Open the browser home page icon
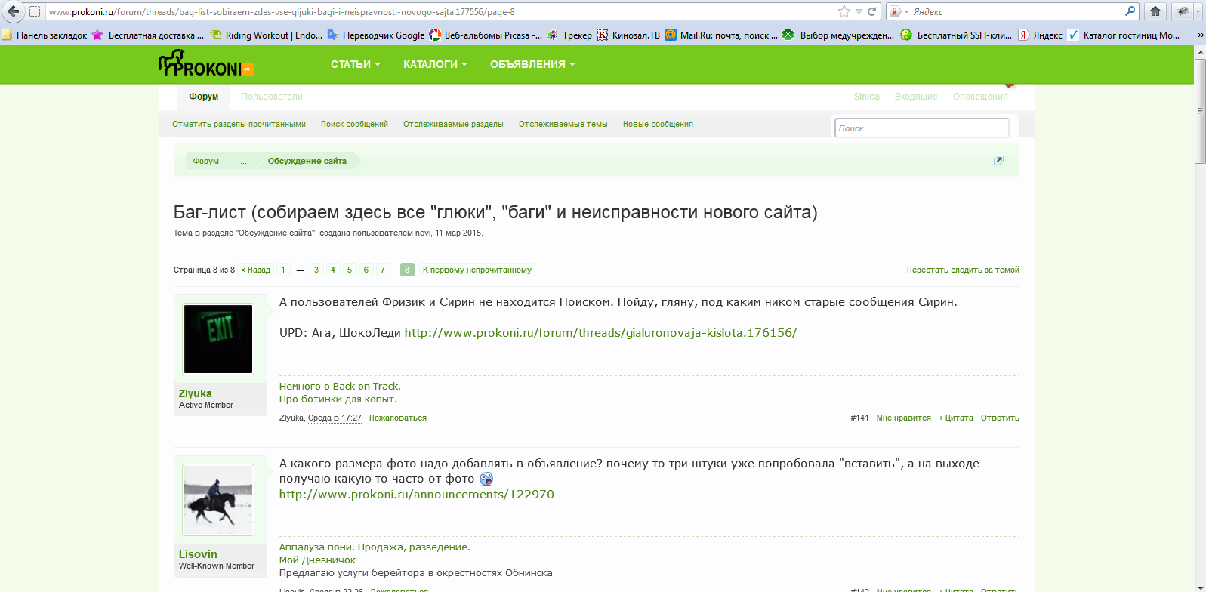Viewport: 1206px width, 592px height. [1155, 11]
